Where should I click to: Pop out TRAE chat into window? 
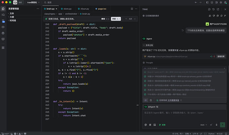pos(218,9)
